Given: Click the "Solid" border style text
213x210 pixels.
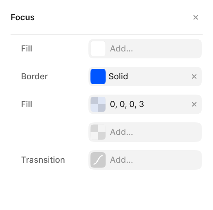Looking at the screenshot, I should pyautogui.click(x=118, y=76).
